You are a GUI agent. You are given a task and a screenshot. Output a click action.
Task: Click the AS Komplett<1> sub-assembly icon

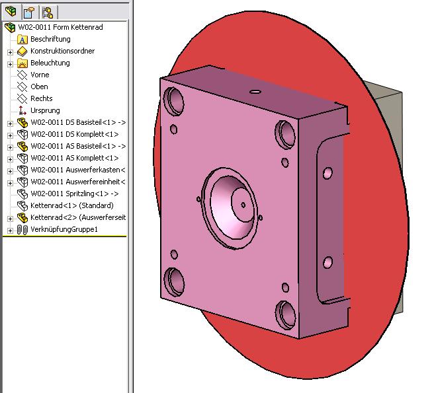point(22,159)
